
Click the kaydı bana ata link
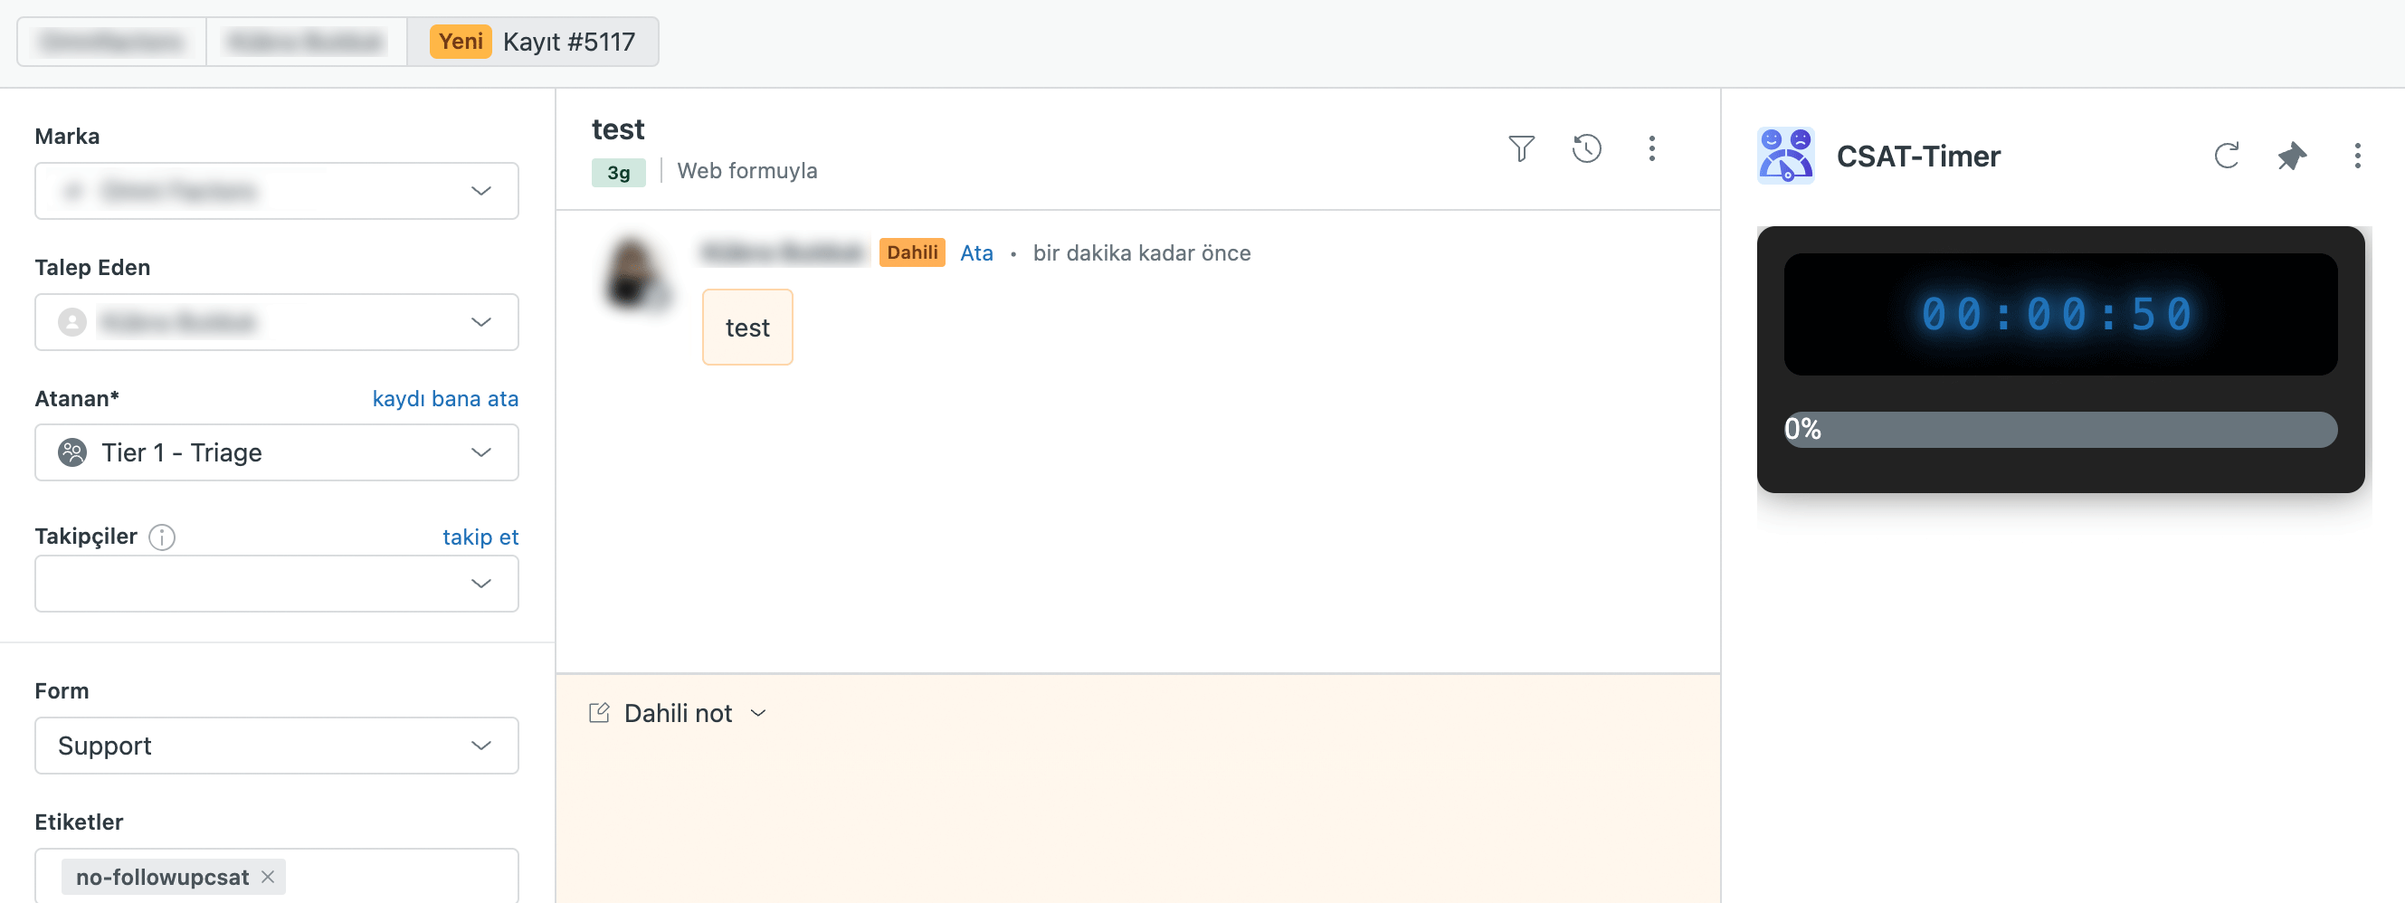[x=445, y=399]
